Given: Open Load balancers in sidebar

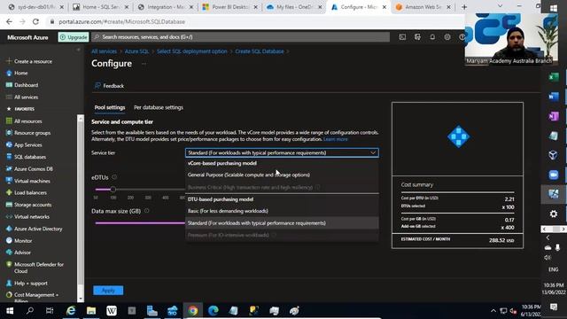Looking at the screenshot, I should tap(30, 193).
